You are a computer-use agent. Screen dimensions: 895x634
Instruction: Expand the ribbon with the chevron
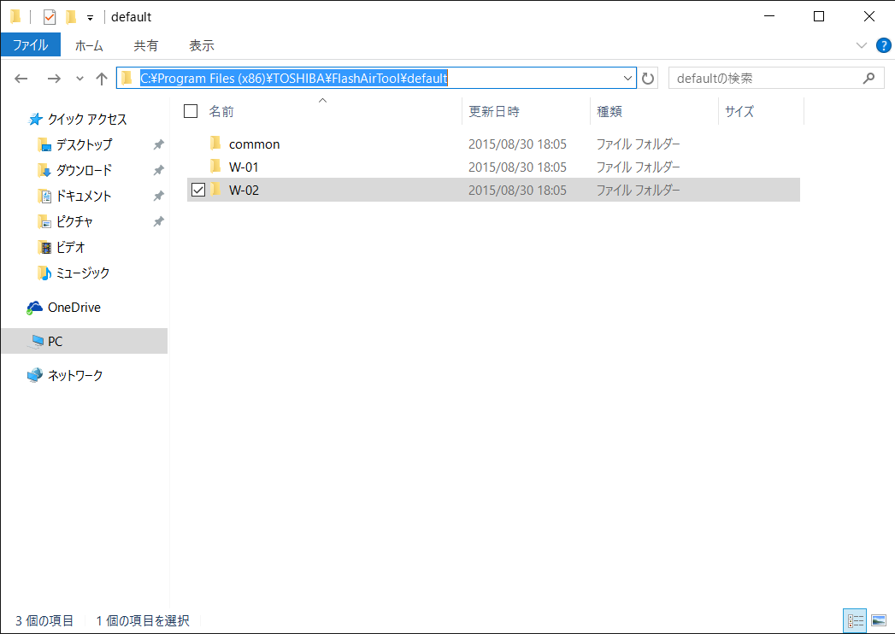coord(862,45)
